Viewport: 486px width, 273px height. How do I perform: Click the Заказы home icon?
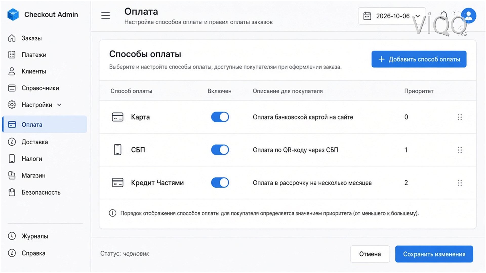pyautogui.click(x=12, y=38)
